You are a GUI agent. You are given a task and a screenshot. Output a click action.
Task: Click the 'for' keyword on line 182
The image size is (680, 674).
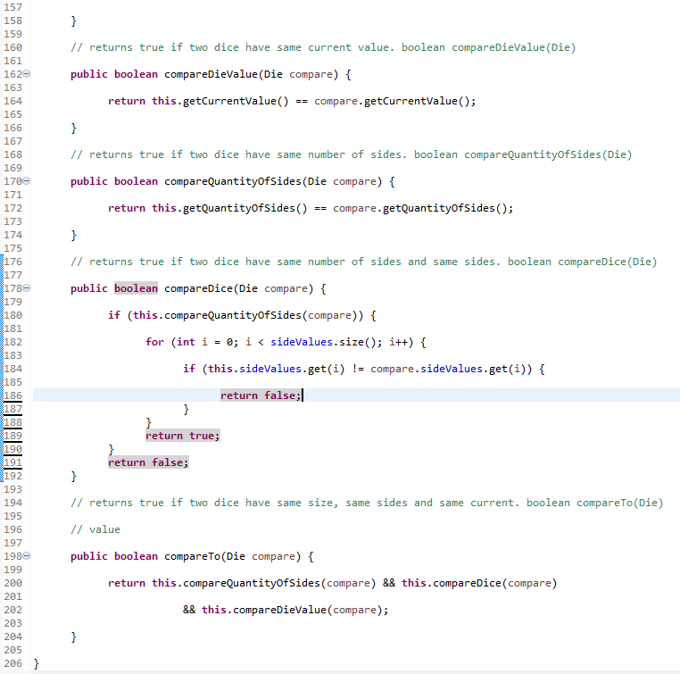coord(154,342)
